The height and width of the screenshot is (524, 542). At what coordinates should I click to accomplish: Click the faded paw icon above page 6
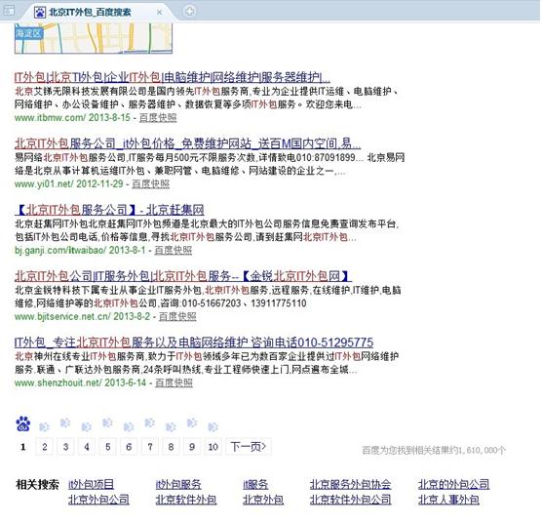point(129,427)
